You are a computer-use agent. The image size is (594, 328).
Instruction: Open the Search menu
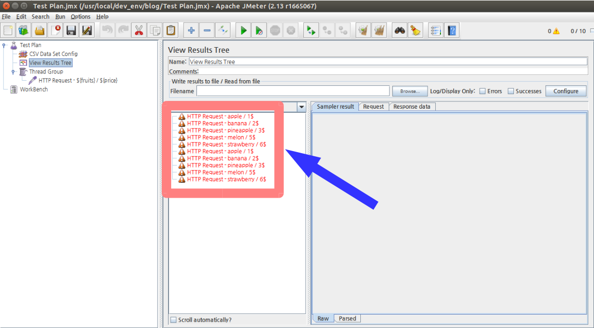tap(40, 17)
